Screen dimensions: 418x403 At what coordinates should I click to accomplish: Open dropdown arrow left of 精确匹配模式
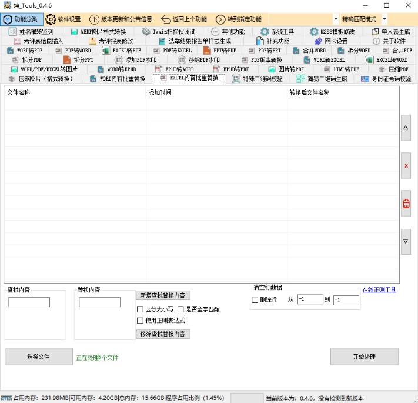pos(336,19)
